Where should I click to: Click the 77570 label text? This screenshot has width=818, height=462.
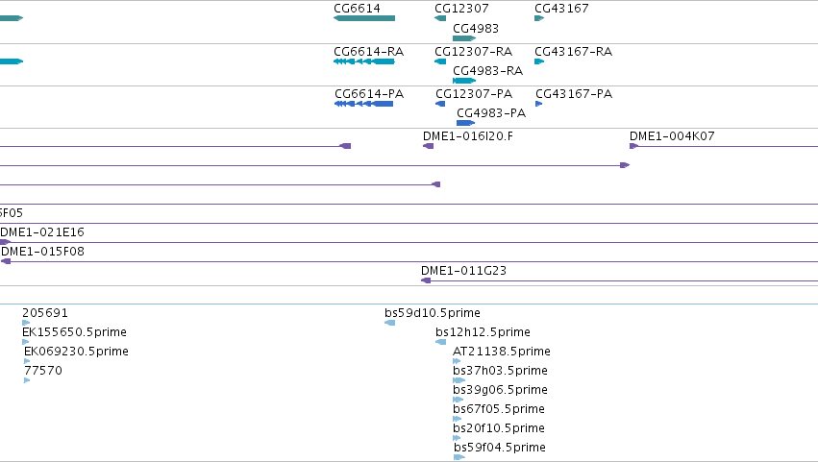pos(43,371)
